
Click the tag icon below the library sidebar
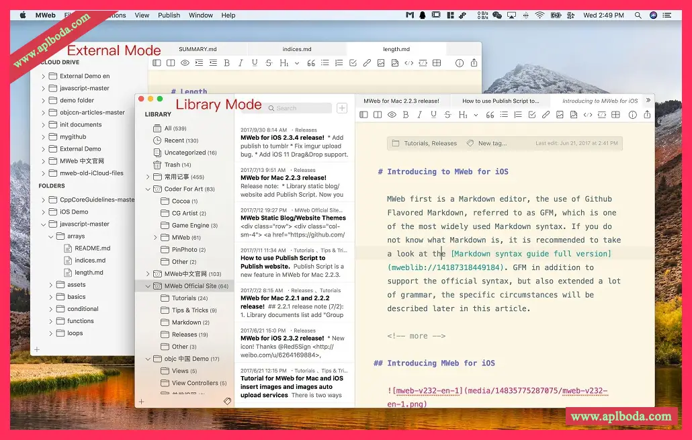tap(227, 401)
